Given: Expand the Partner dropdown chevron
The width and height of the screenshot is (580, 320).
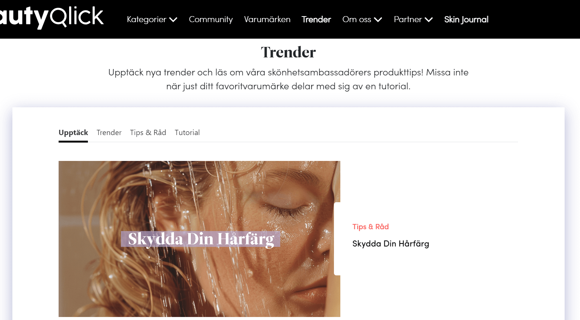Looking at the screenshot, I should [x=429, y=20].
